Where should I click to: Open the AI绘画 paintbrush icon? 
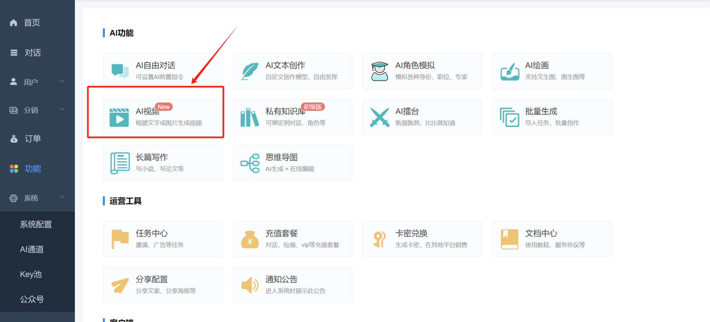click(x=510, y=71)
